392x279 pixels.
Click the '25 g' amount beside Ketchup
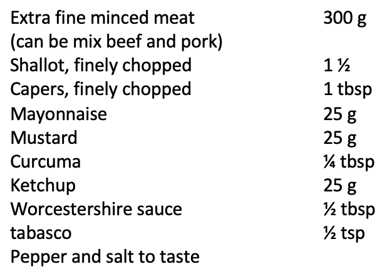[340, 186]
